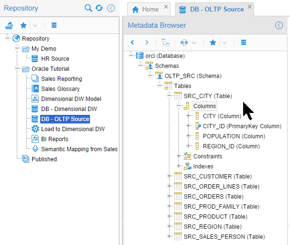Expand the Indexes node
The image size is (290, 245).
178,166
